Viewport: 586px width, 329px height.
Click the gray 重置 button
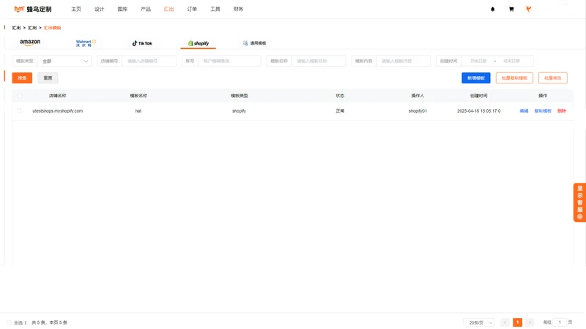point(48,78)
